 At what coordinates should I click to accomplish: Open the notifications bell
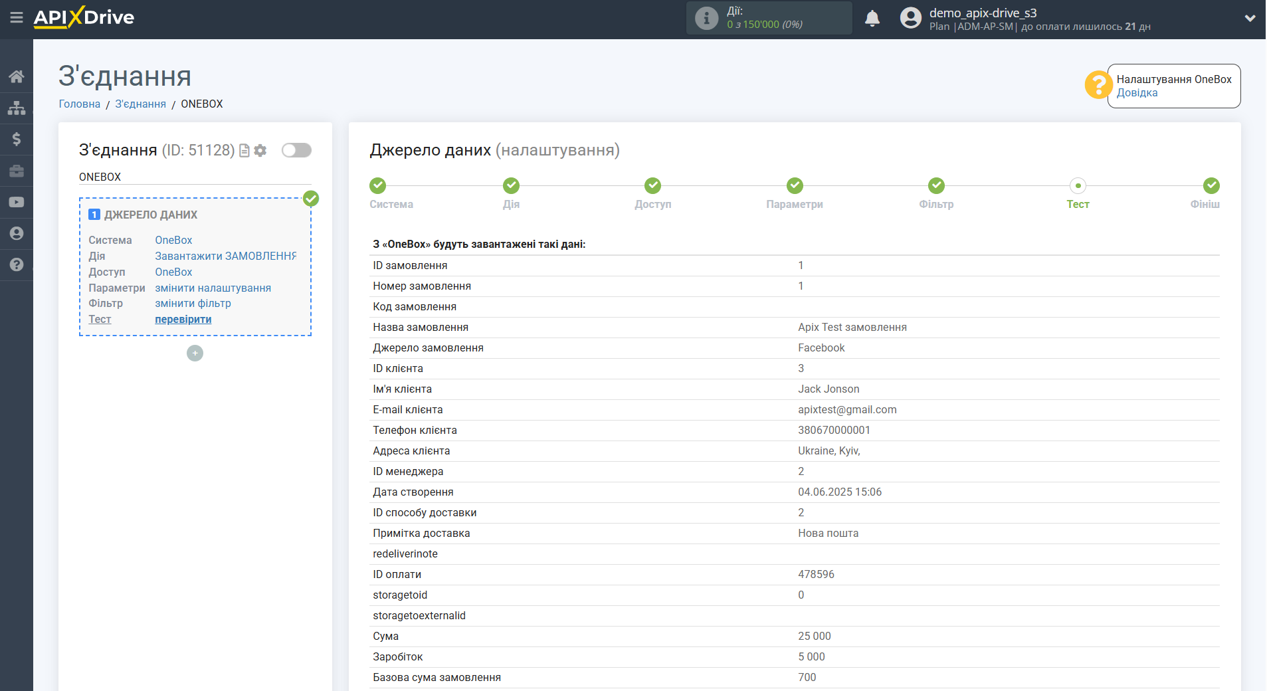click(x=872, y=18)
